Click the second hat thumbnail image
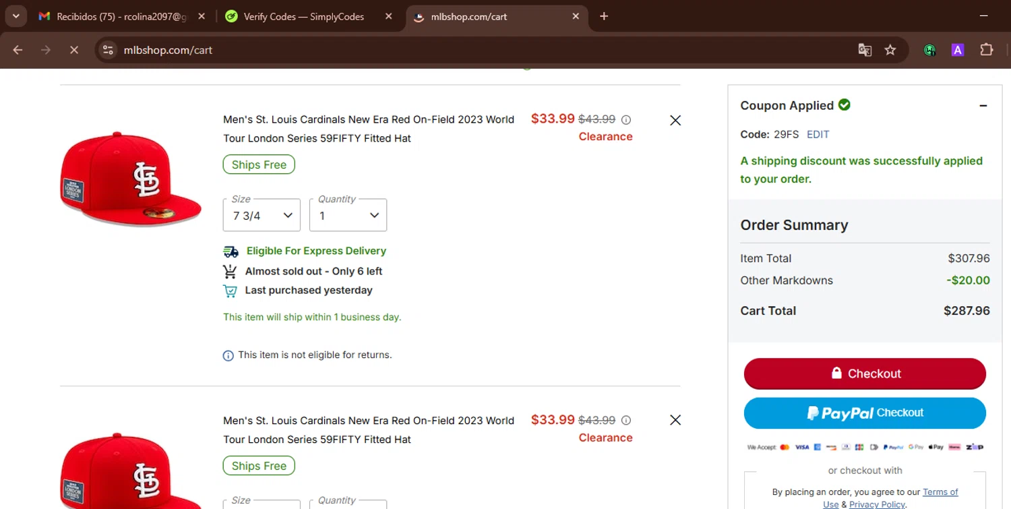The width and height of the screenshot is (1011, 509). (131, 471)
